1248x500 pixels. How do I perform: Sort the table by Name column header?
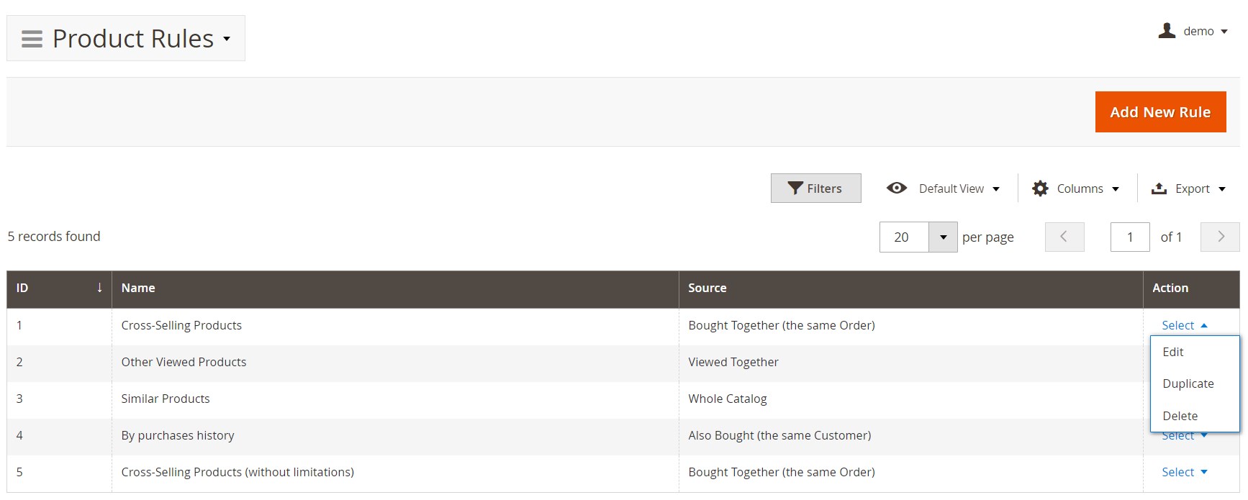138,288
